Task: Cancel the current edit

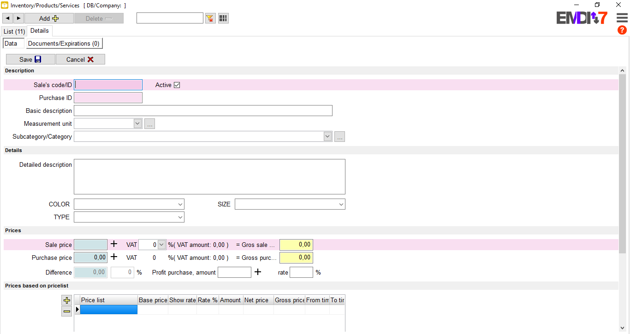Action: pos(80,59)
